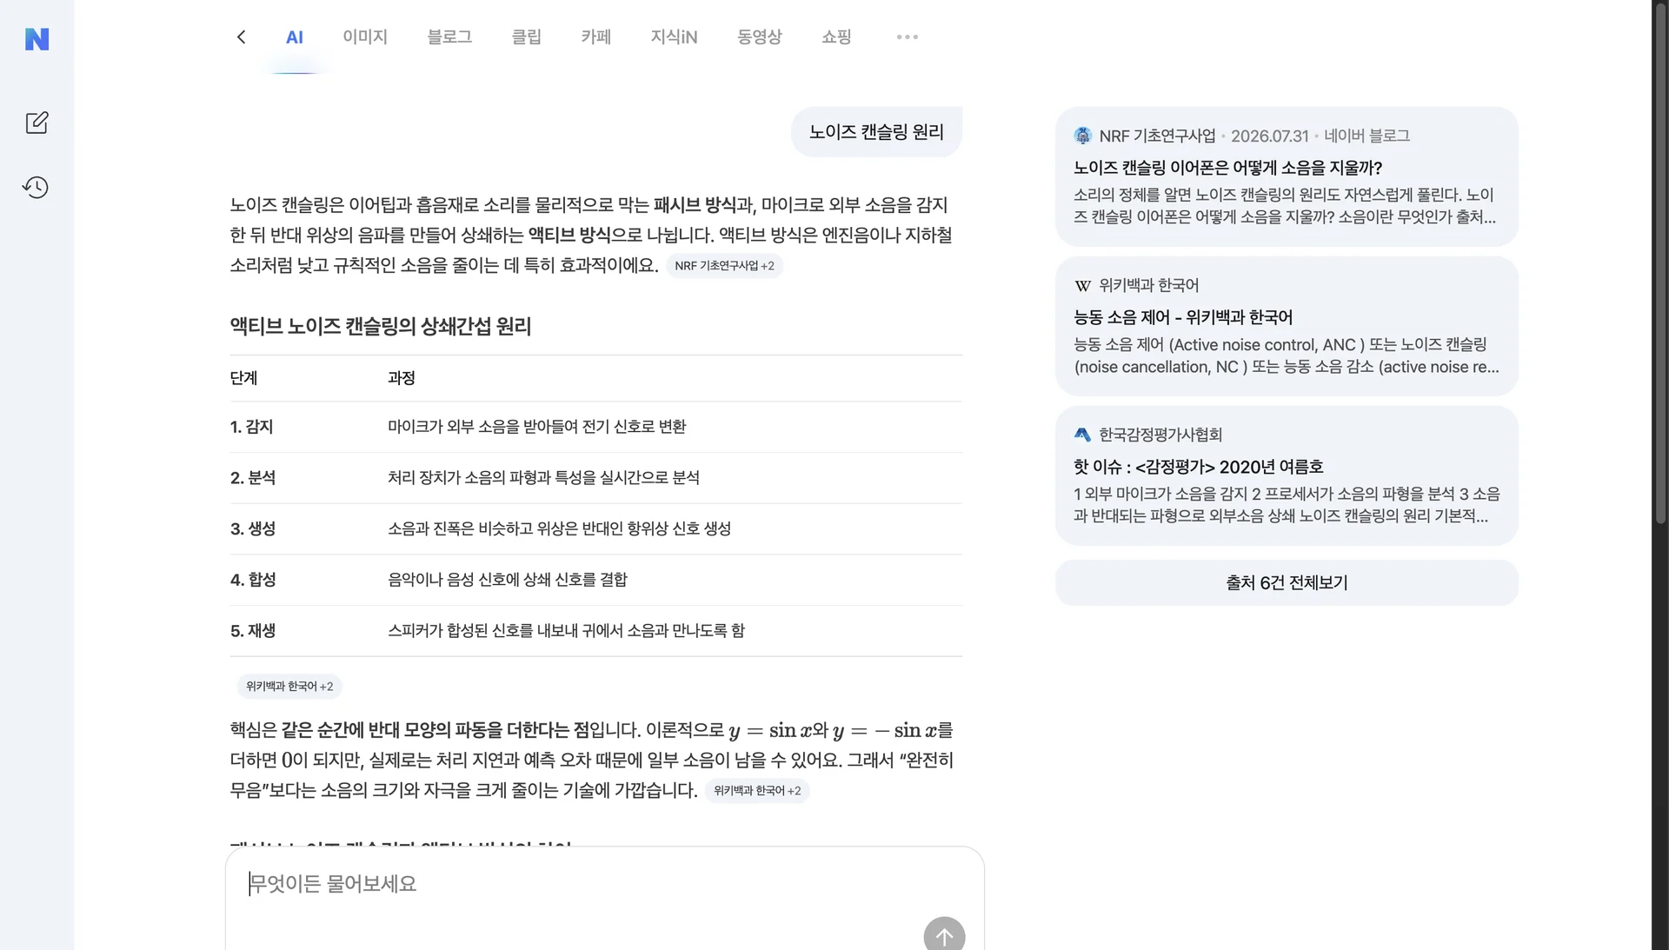Screen dimensions: 1669x950
Task: Open chat history clock icon
Action: pyautogui.click(x=36, y=187)
